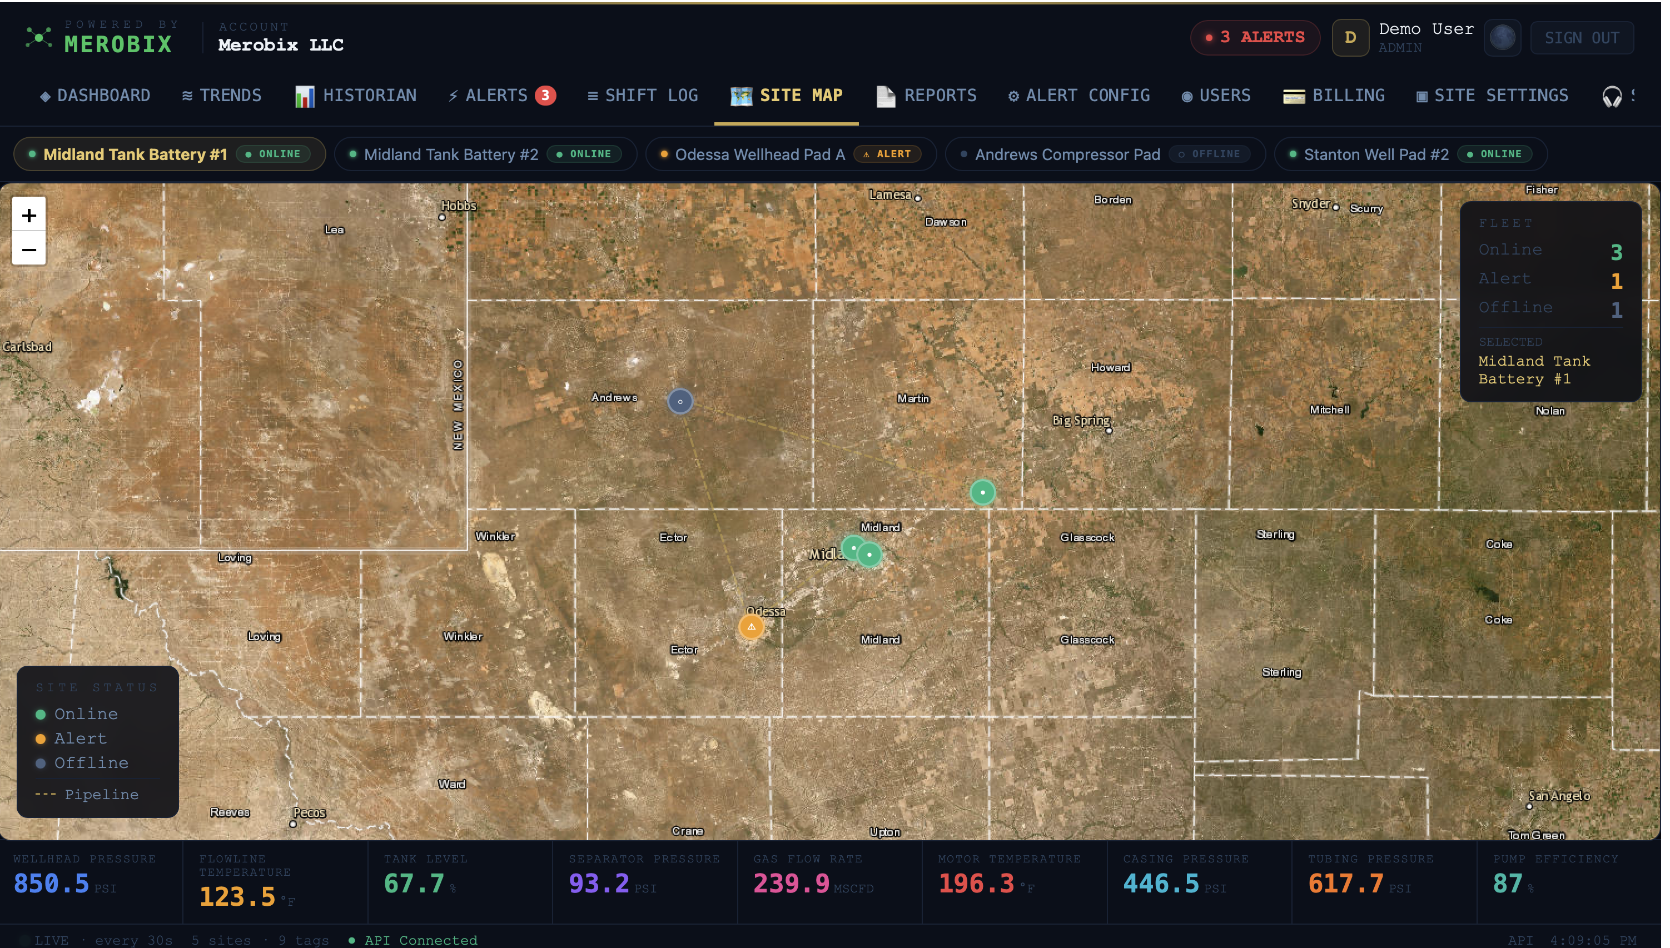Click the Pump Efficiency 87 value
Image resolution: width=1670 pixels, height=948 pixels.
pyautogui.click(x=1507, y=884)
